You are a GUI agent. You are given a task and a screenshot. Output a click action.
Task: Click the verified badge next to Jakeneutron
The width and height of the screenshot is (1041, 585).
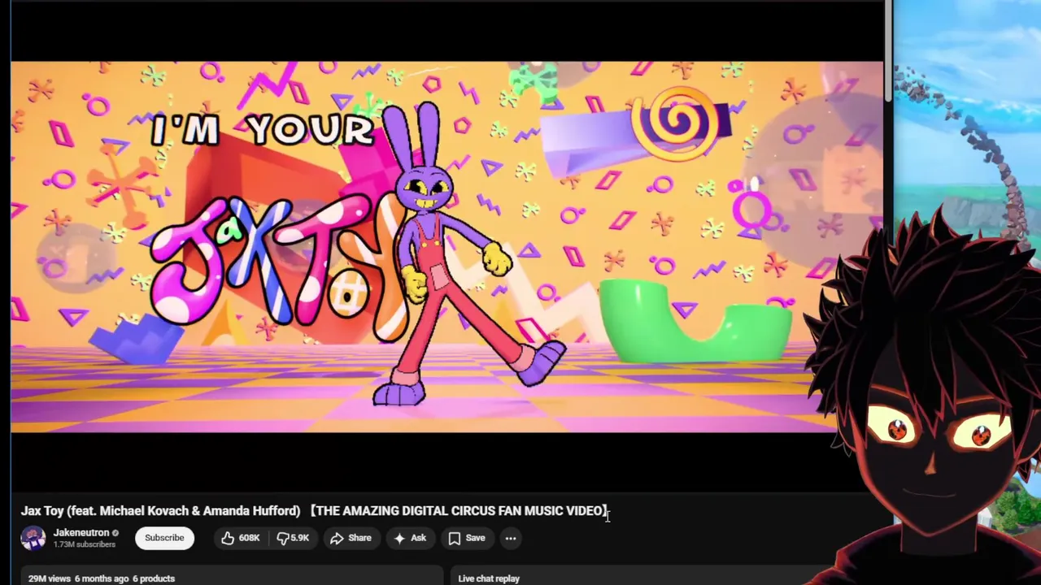tap(115, 533)
